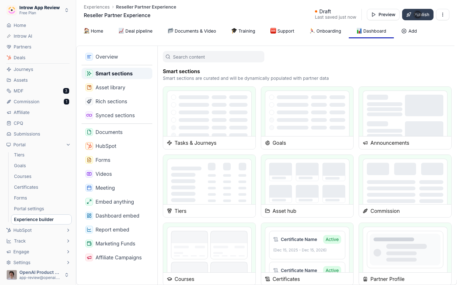Click the Publish button
This screenshot has height=285, width=457.
[x=418, y=15]
